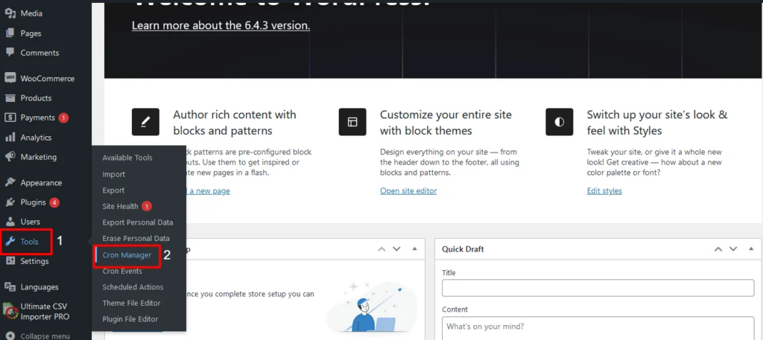The height and width of the screenshot is (340, 763).
Task: Click the Products archive box icon
Action: tap(10, 98)
